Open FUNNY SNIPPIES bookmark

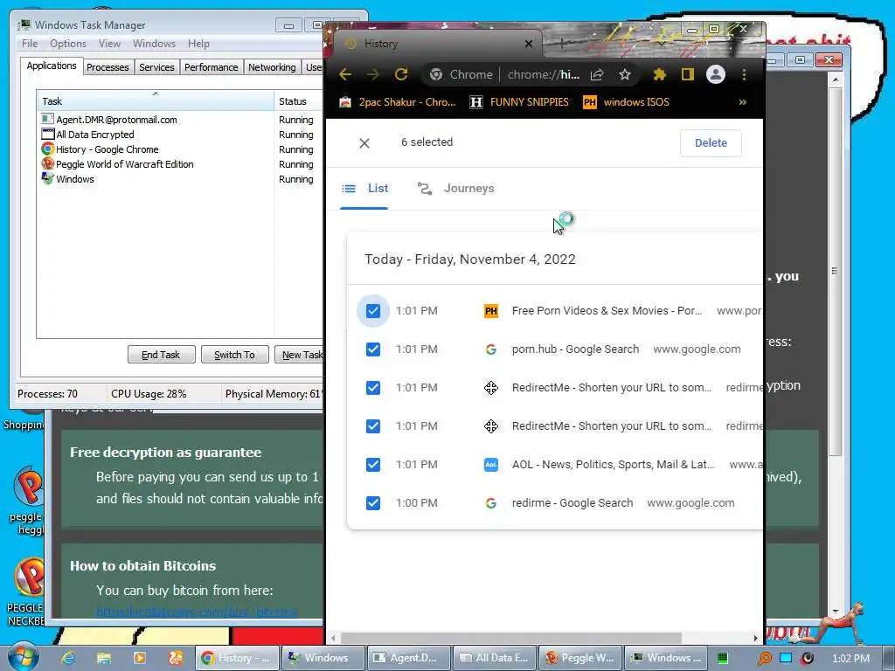click(x=519, y=102)
